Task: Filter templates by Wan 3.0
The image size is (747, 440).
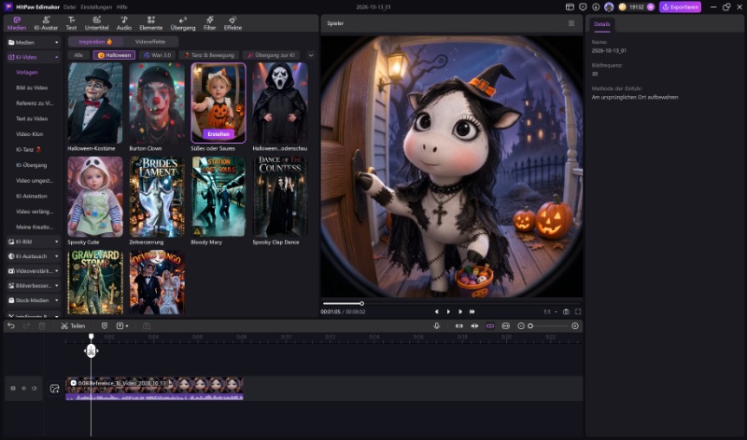Action: click(x=157, y=55)
